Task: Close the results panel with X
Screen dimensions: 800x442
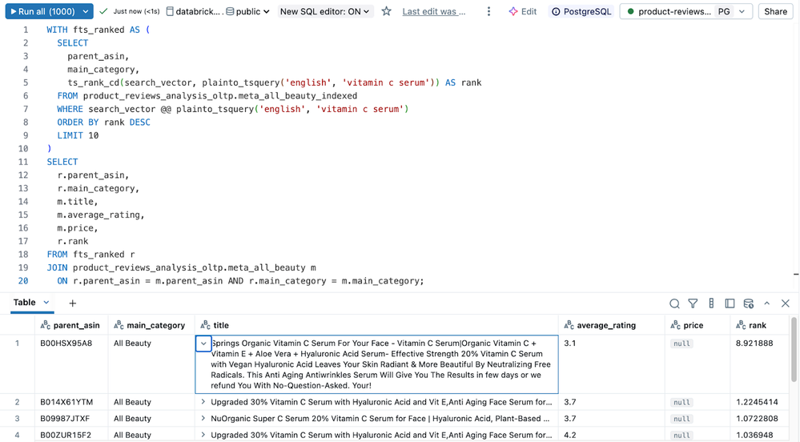Action: (x=785, y=303)
